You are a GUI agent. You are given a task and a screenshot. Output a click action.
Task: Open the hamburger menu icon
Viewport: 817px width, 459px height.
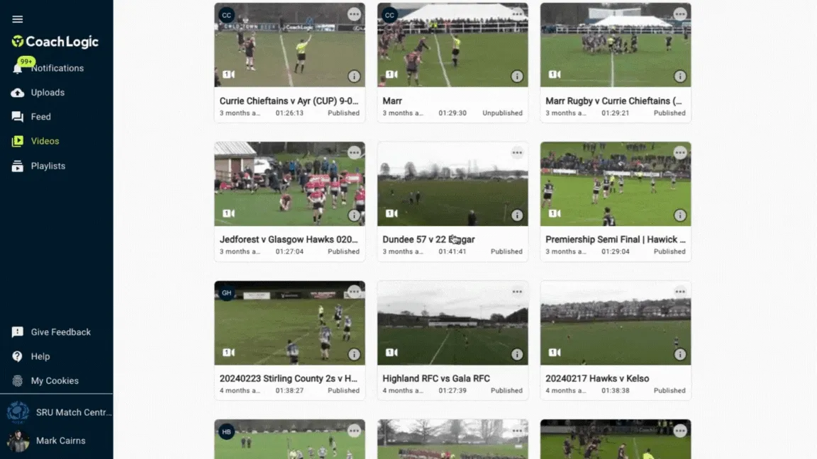click(x=17, y=19)
